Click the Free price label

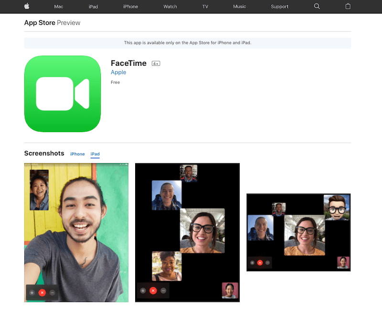point(115,83)
